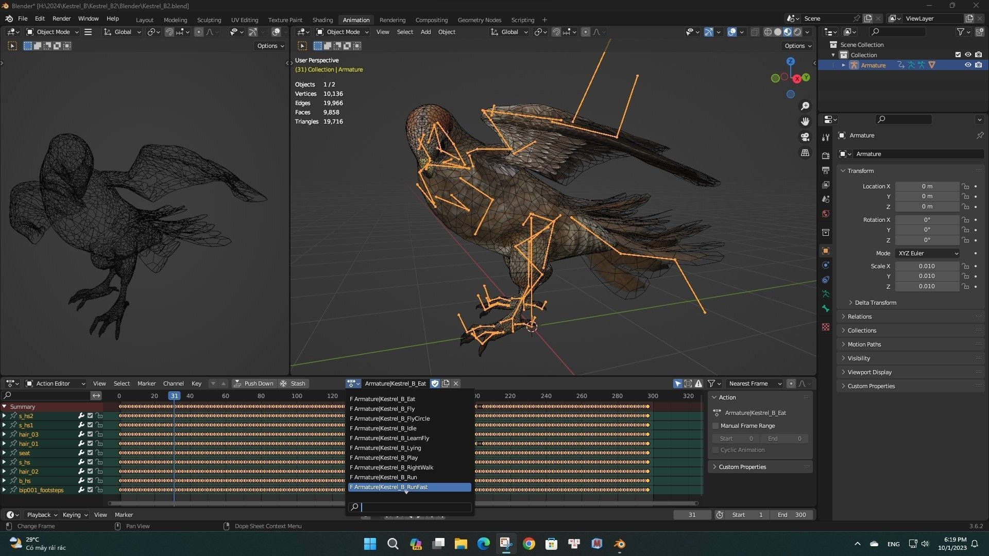
Task: Open the Texture properties tab (checker icon)
Action: click(826, 327)
